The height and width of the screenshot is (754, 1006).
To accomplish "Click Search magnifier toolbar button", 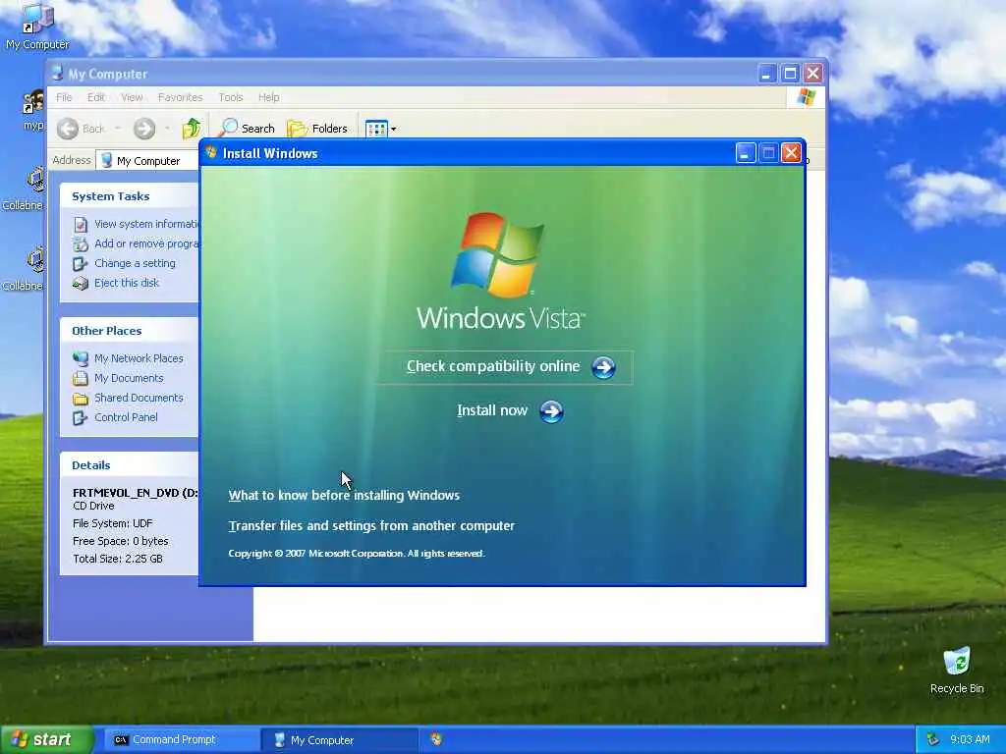I will point(247,129).
